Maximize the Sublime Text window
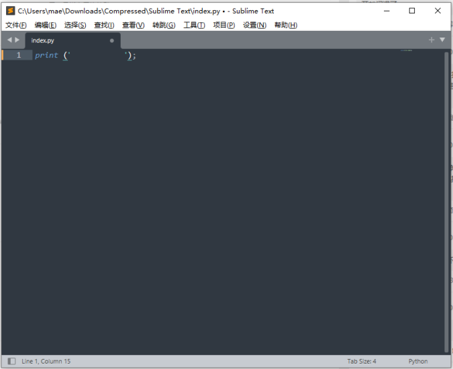The image size is (453, 369). click(x=412, y=11)
